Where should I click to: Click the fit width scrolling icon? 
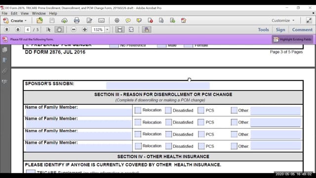pos(119,30)
